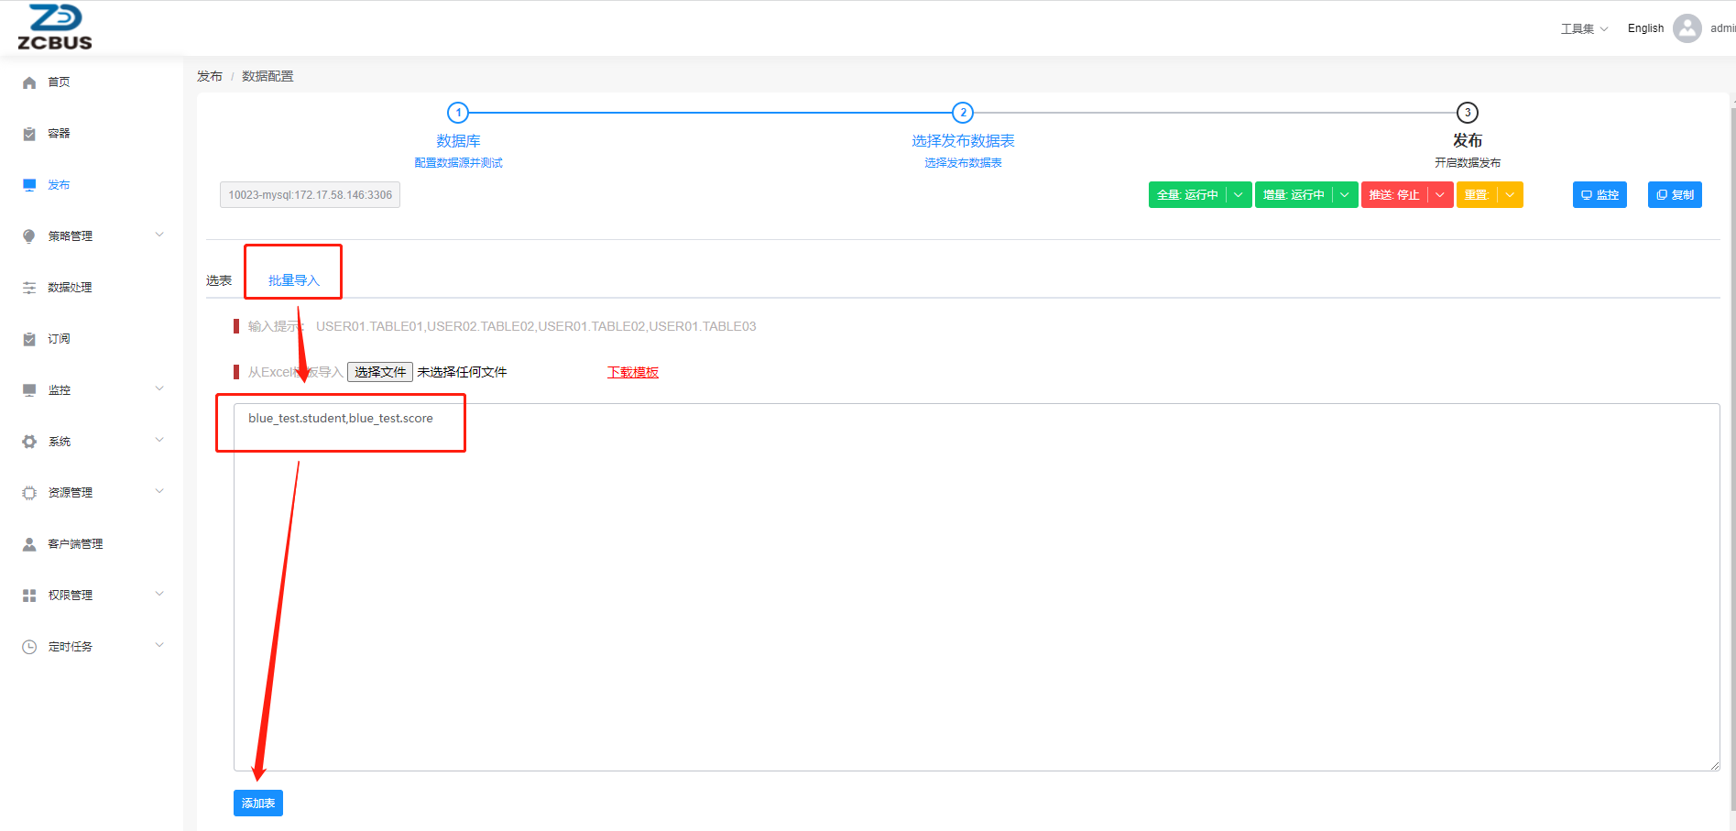Click the container (容器) sidebar icon
This screenshot has width=1736, height=831.
click(x=29, y=134)
